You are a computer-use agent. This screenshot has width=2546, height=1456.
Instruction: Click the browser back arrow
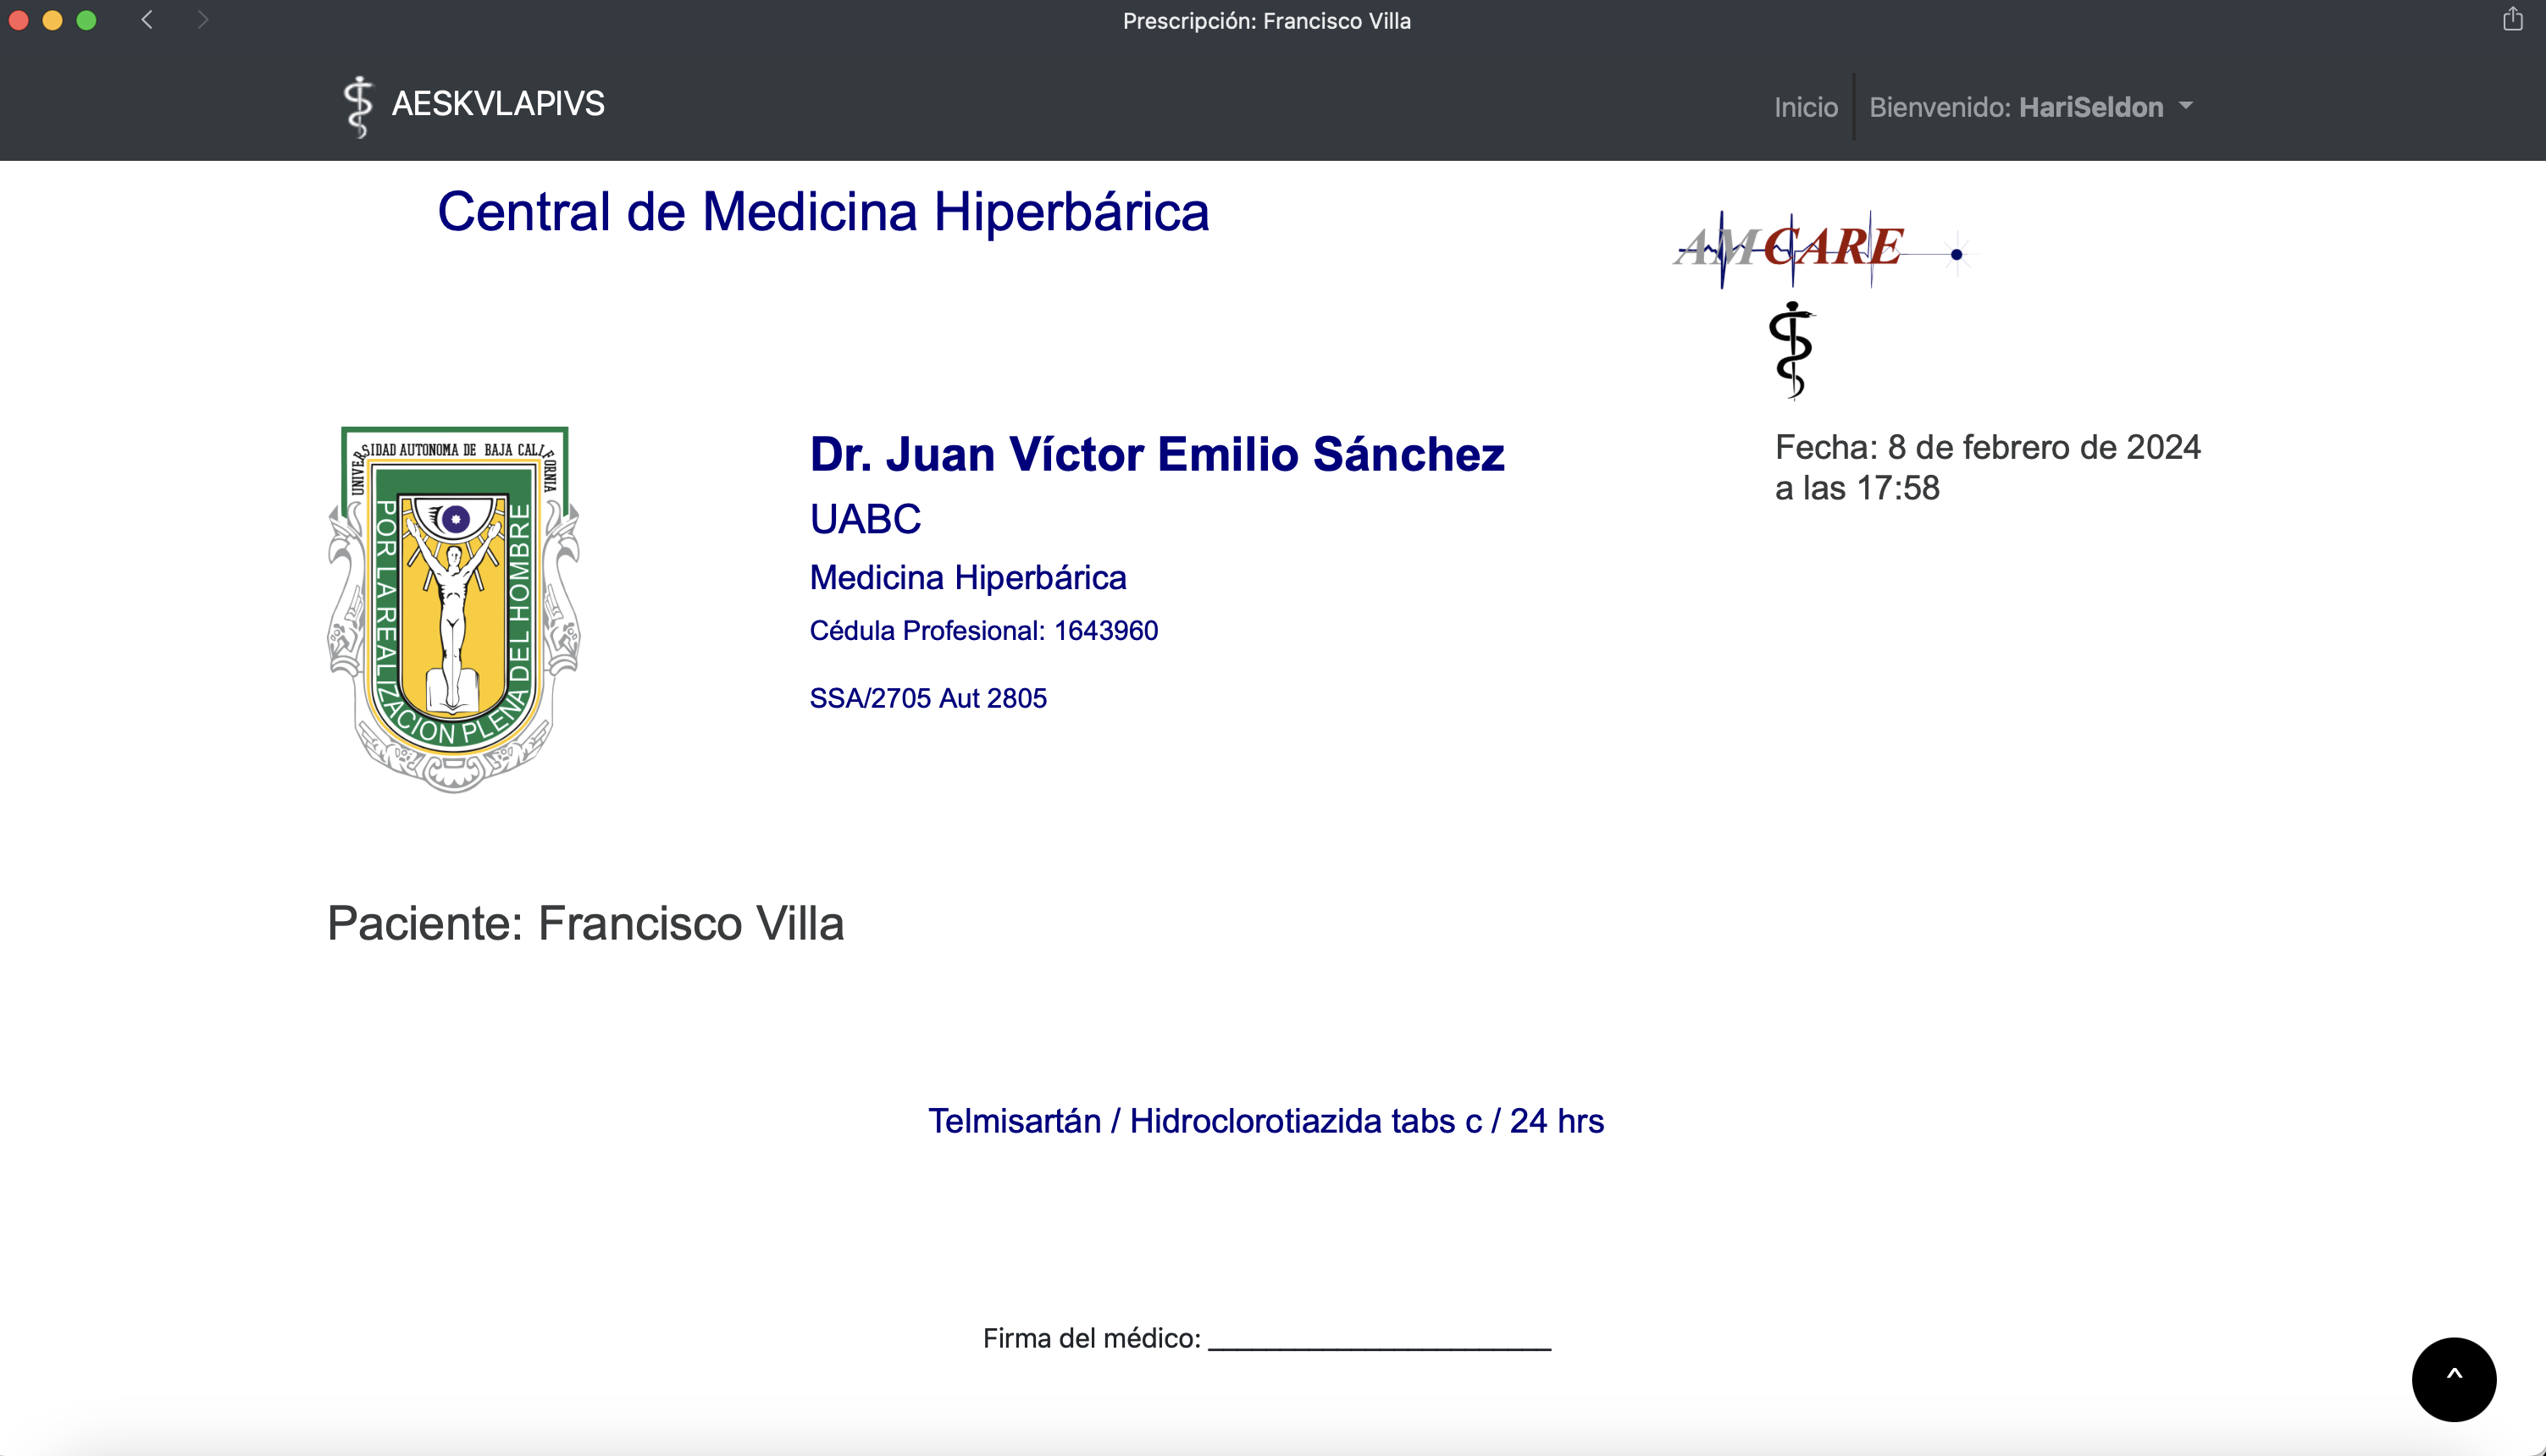(x=147, y=20)
